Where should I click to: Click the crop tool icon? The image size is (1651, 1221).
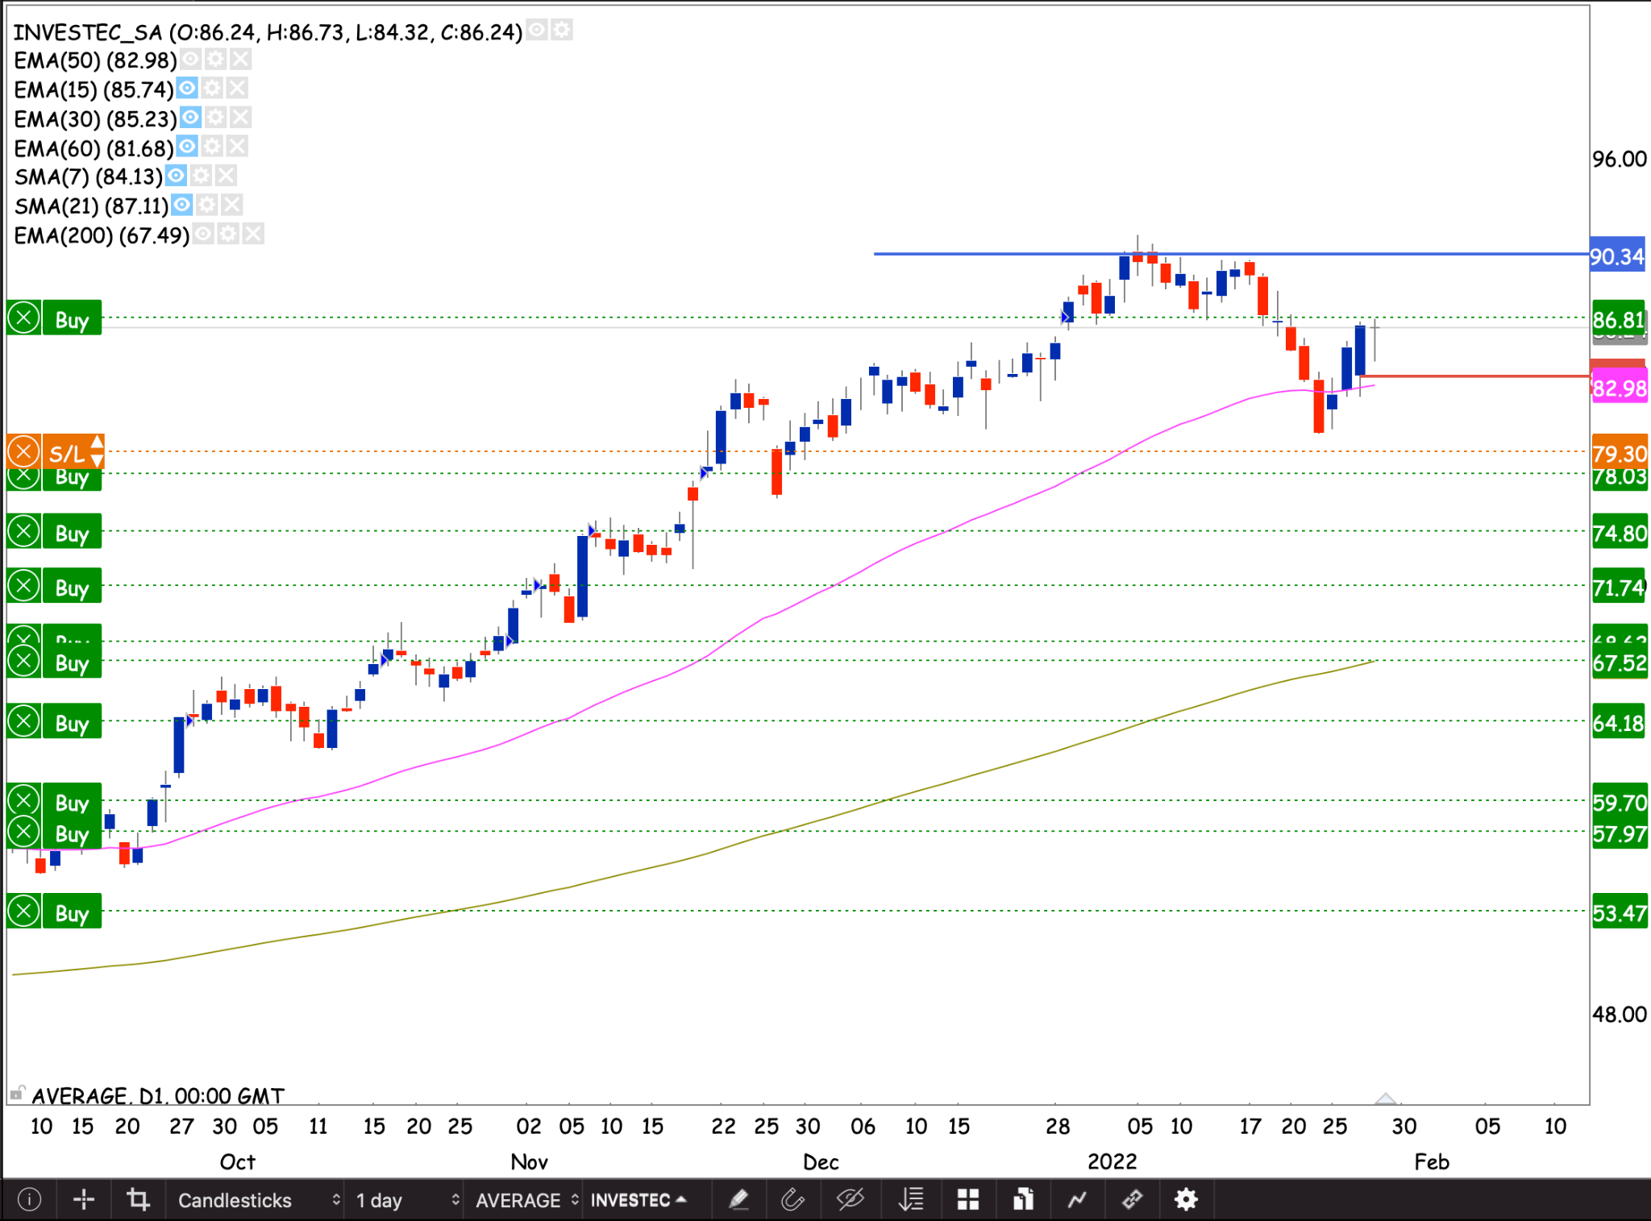[x=138, y=1200]
